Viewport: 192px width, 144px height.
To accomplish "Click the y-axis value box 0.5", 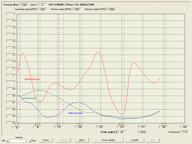I will point(11,116).
